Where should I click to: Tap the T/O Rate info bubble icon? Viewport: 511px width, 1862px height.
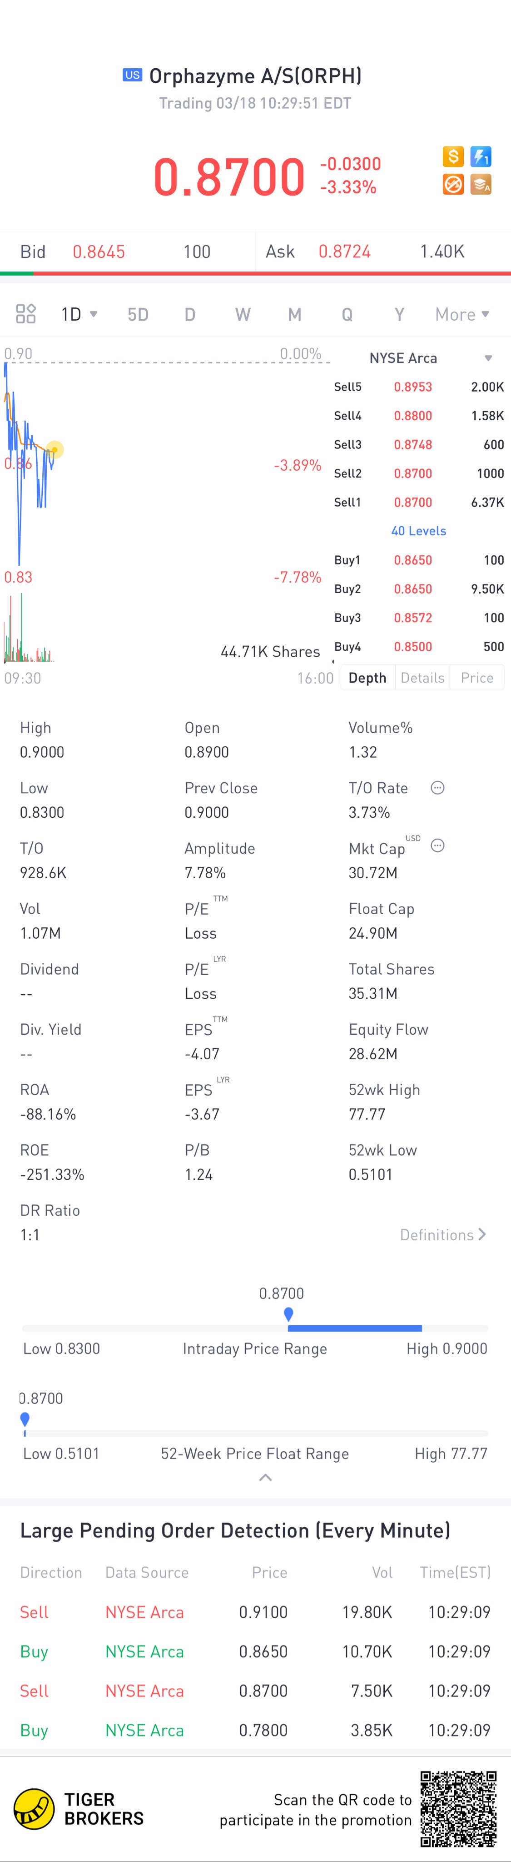pos(437,788)
